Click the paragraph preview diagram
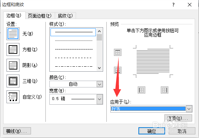Screen dimensions: 199x138 (x=153, y=61)
